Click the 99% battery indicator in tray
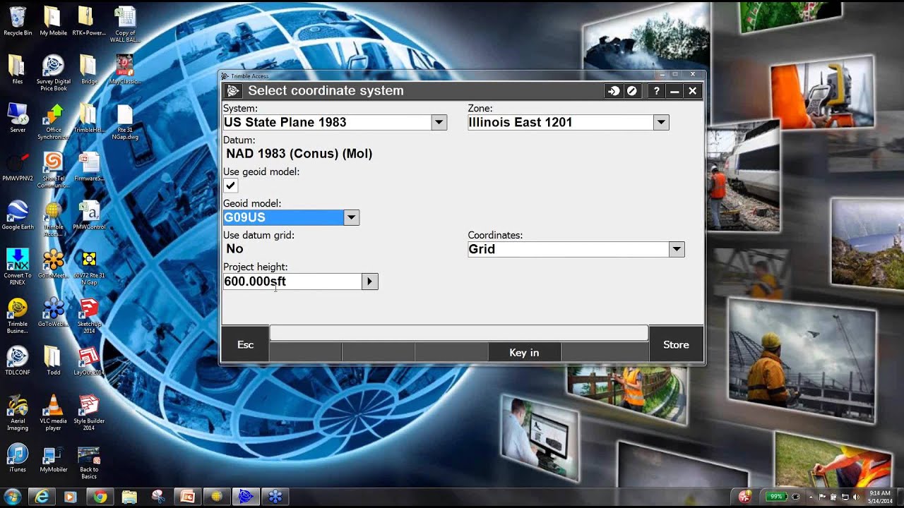 point(777,497)
